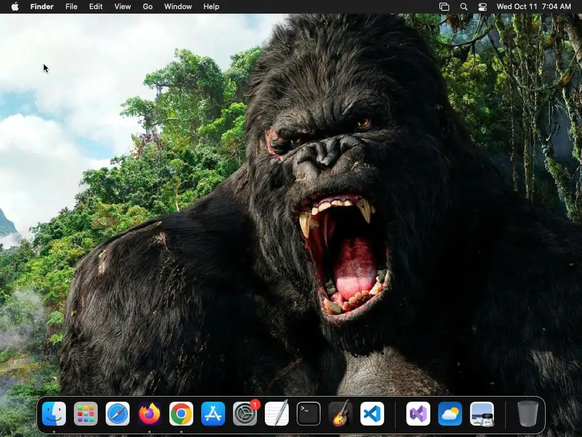Open the Apple menu

click(x=15, y=7)
